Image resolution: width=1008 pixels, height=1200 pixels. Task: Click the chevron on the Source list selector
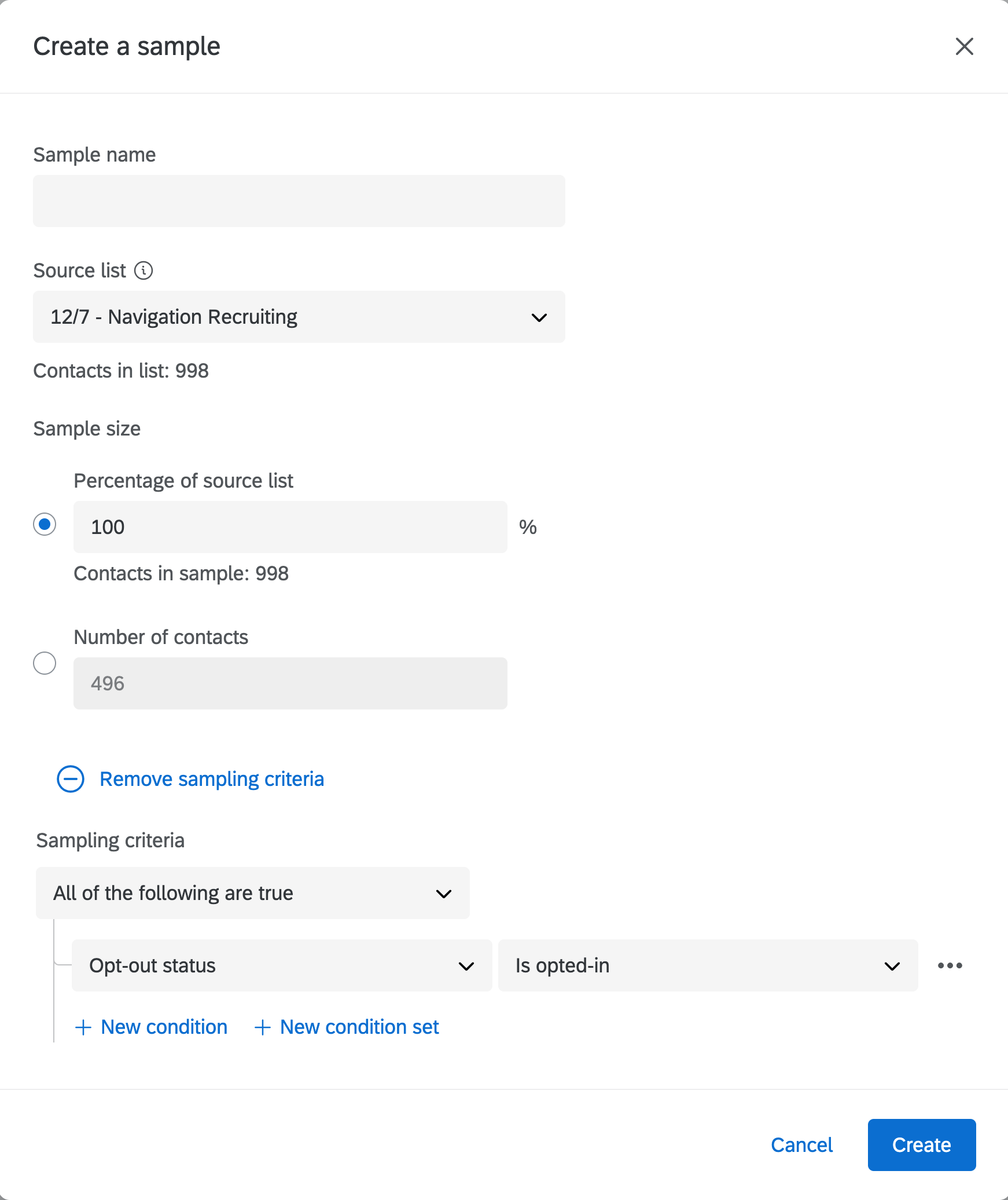(539, 317)
